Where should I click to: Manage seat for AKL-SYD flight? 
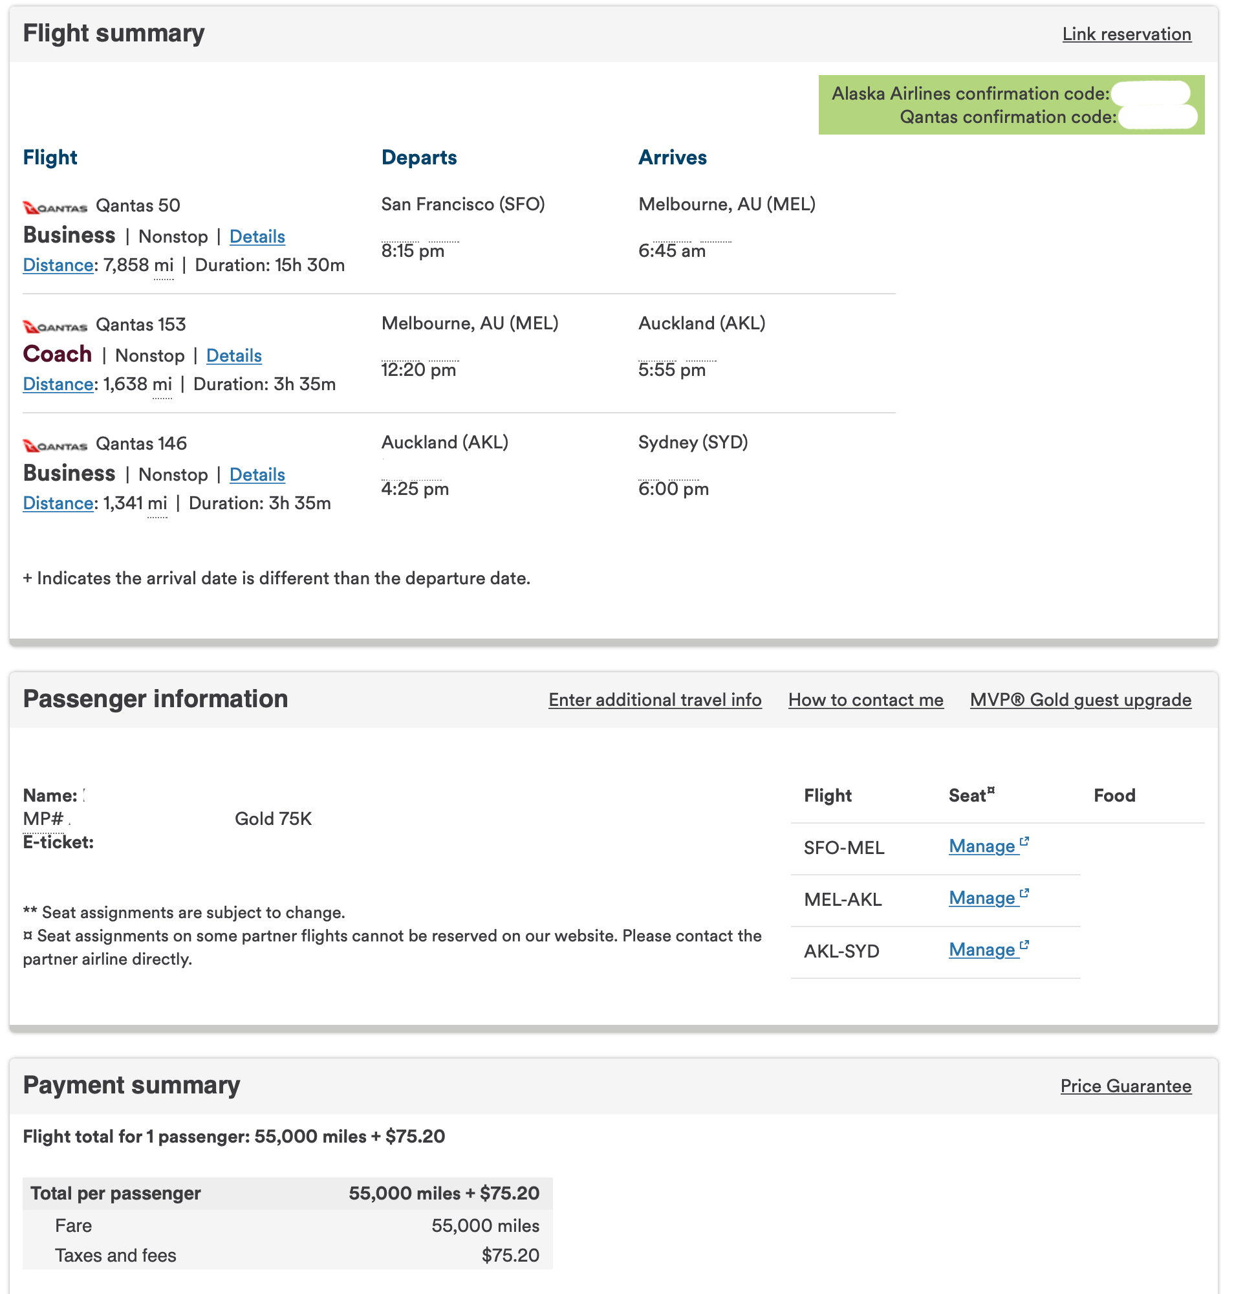pyautogui.click(x=982, y=950)
